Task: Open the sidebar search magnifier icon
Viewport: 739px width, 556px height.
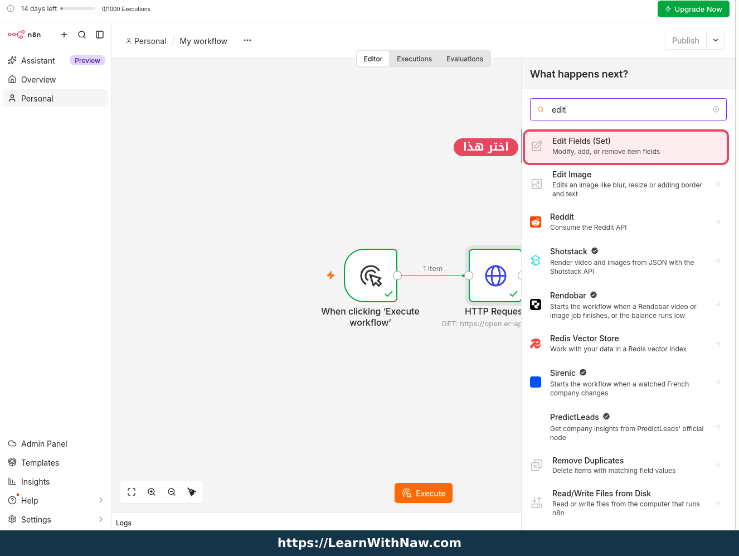Action: point(82,35)
